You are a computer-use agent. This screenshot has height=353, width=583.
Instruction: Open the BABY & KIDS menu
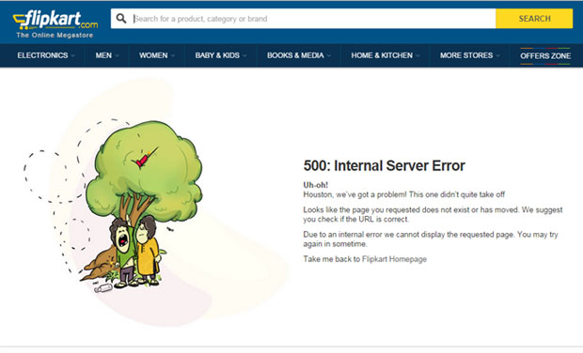point(217,55)
